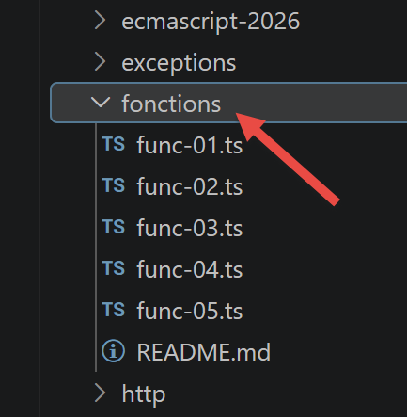Open the README.md file
The width and height of the screenshot is (407, 417).
tap(204, 352)
